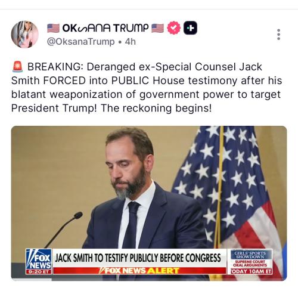298x291 pixels.
Task: Click the Girls' Sports Showdown promo box
Action: pyautogui.click(x=250, y=255)
